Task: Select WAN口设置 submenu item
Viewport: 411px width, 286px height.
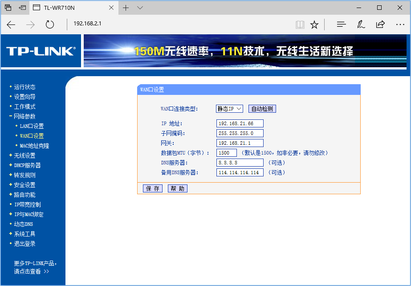Action: pos(32,136)
